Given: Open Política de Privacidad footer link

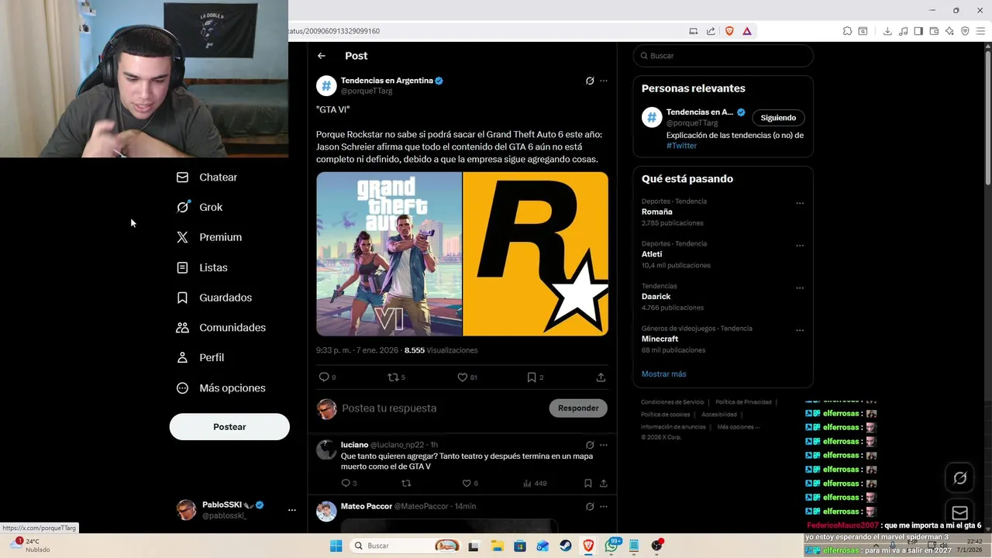Looking at the screenshot, I should click(x=743, y=402).
